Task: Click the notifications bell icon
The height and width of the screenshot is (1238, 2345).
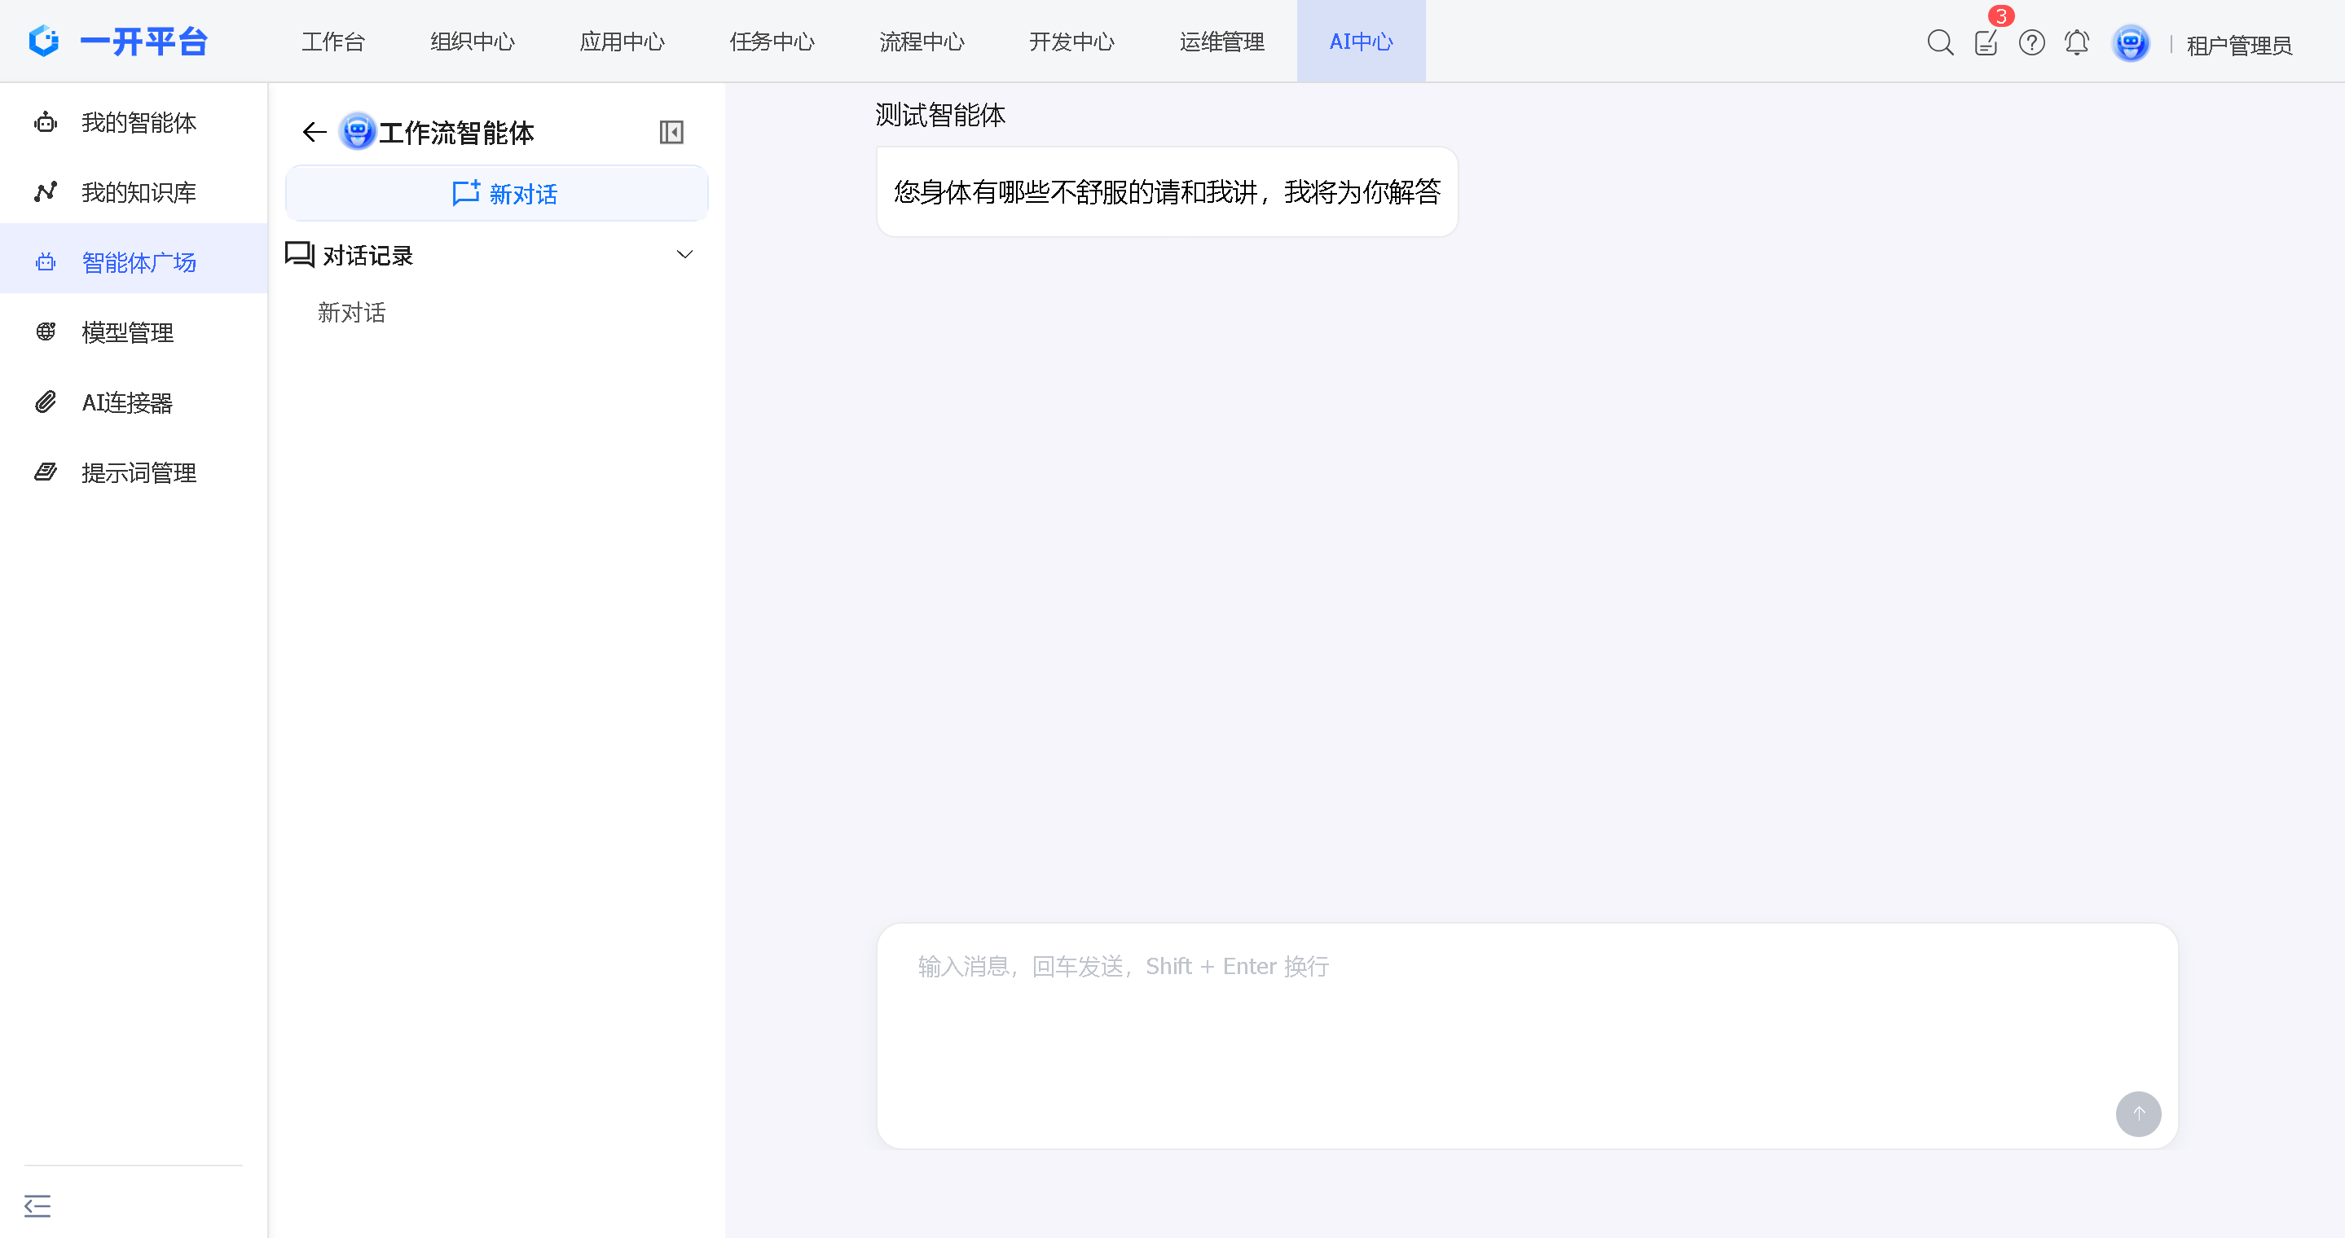Action: 2076,42
